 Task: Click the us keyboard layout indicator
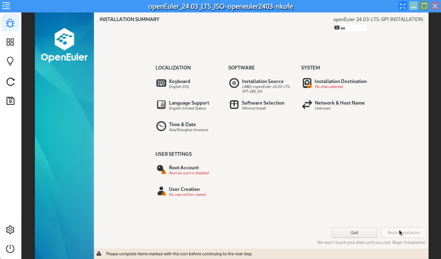(349, 28)
